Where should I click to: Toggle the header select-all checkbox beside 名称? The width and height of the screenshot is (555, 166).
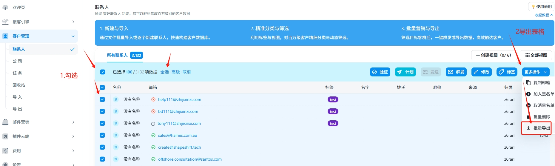coord(102,87)
